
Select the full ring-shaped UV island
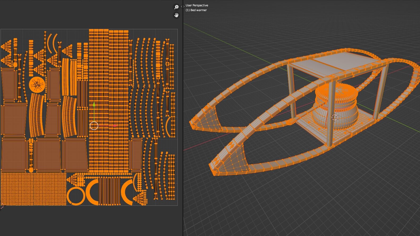point(76,196)
